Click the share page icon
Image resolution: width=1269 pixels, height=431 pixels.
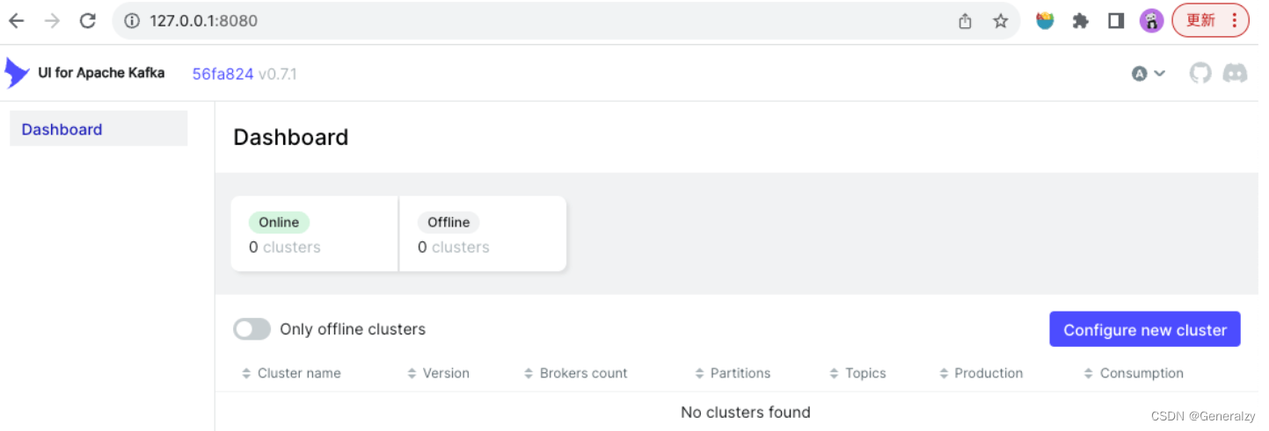click(x=965, y=21)
